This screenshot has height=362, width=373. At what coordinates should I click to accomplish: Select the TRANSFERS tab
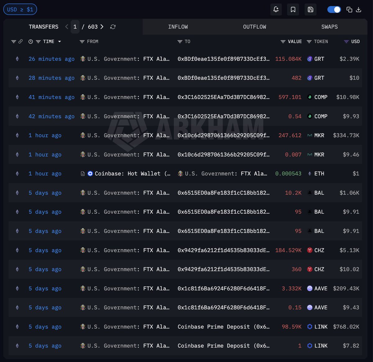click(44, 27)
